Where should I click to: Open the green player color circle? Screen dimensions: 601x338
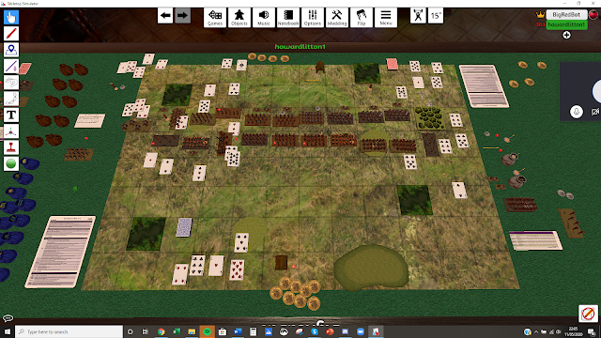[11, 163]
